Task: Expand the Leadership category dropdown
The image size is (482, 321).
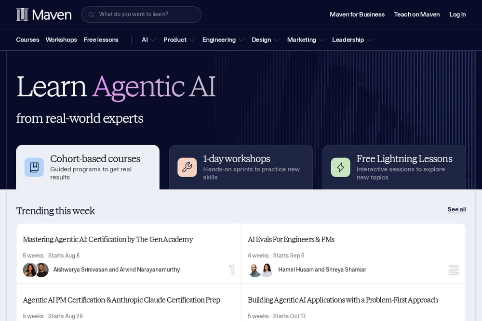Action: coord(352,40)
